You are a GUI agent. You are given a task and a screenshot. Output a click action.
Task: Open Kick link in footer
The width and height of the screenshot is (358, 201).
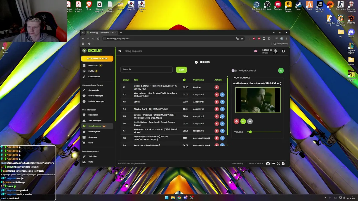pyautogui.click(x=274, y=164)
